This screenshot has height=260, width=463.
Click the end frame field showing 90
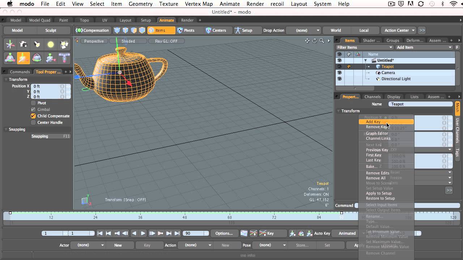pos(196,233)
